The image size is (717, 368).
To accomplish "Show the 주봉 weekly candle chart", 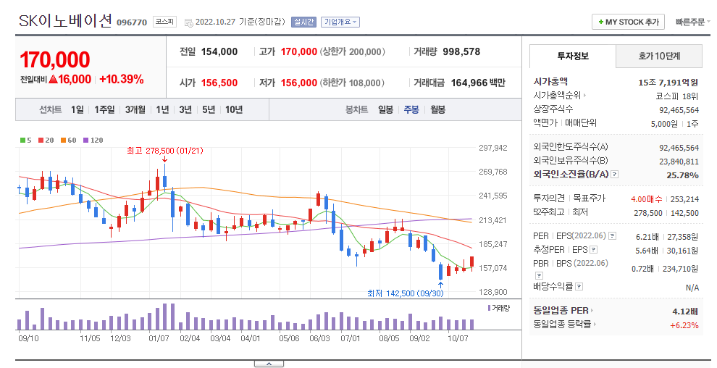I will 411,109.
